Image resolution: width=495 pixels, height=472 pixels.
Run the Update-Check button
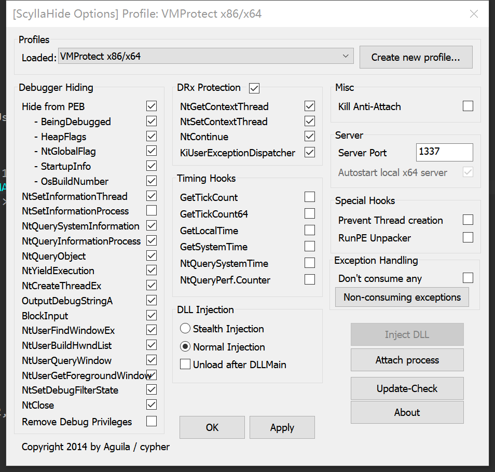407,388
